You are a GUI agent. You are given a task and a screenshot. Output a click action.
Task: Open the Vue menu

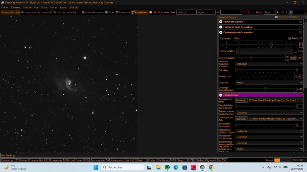[x=36, y=7]
